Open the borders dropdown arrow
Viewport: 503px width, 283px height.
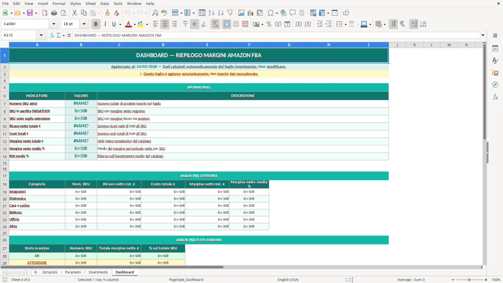345,24
